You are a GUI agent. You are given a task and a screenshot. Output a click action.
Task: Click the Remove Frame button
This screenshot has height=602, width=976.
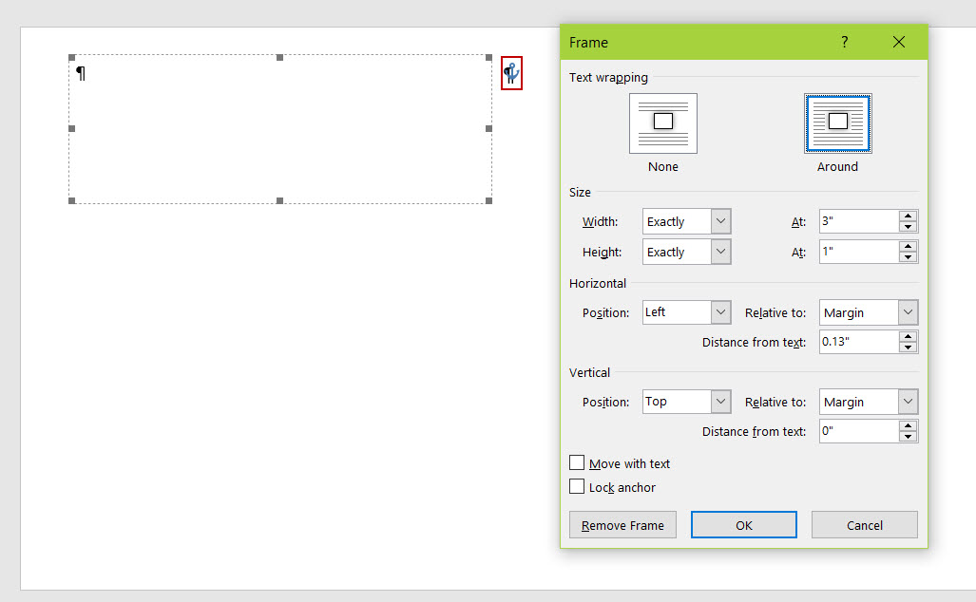622,525
